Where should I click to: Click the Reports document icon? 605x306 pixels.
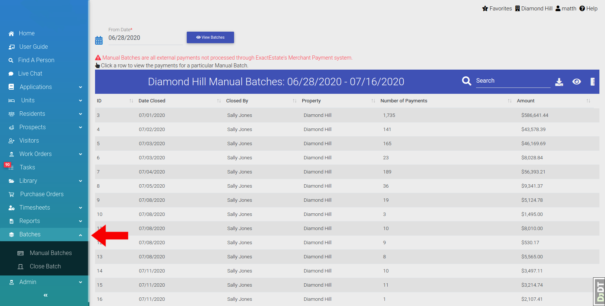pyautogui.click(x=12, y=221)
